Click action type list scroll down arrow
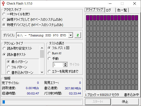Viewport: 141px width, 106px height. click(42, 72)
